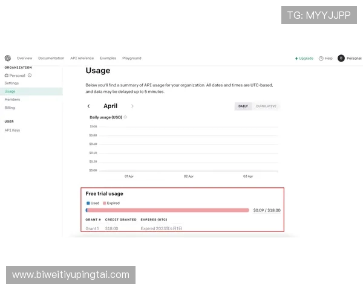Click the 03 Apr axis label
This screenshot has height=290, width=363.
click(247, 176)
